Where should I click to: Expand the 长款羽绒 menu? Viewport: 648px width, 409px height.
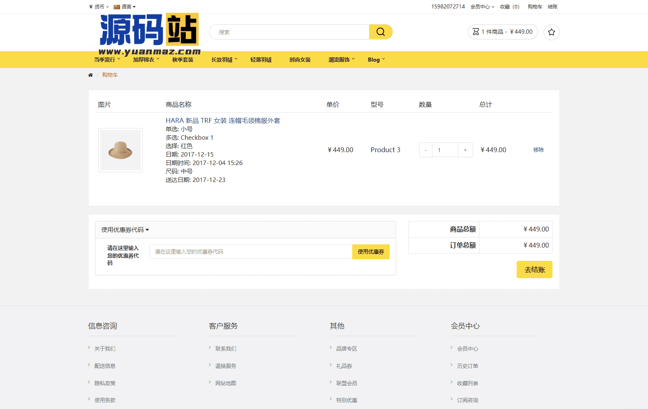(x=224, y=60)
